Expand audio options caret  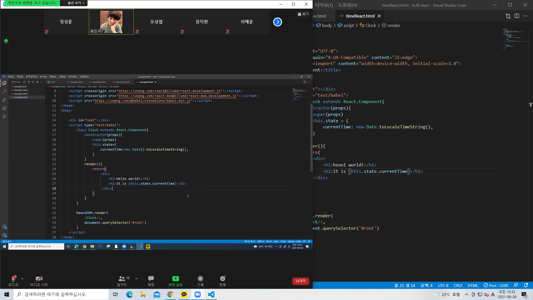coord(22,278)
